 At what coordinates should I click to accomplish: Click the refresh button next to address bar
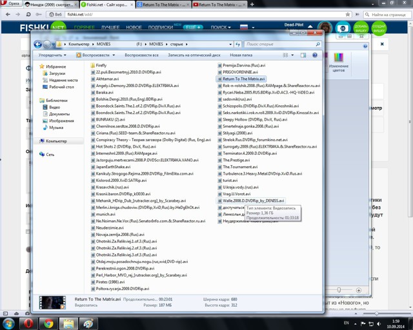pos(238,44)
